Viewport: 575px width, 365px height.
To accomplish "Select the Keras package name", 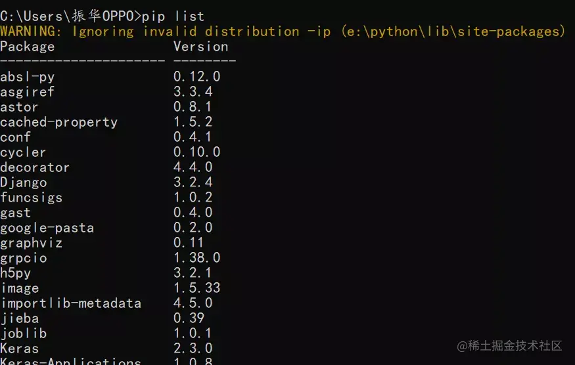I will coord(20,349).
